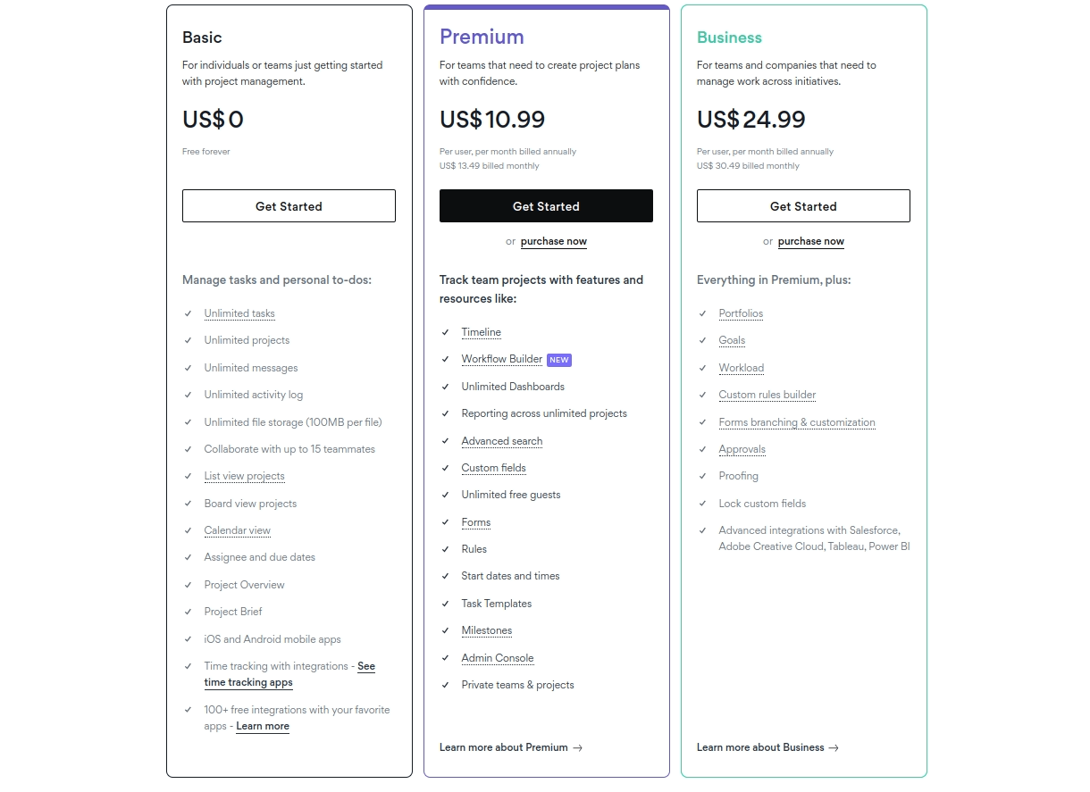
Task: Click arrow icon after Learn more about Business
Action: (834, 748)
